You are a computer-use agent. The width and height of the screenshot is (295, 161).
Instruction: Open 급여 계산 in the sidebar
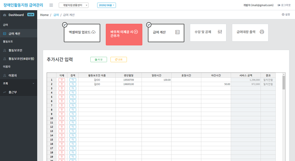tap(14, 34)
